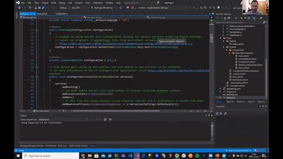Image resolution: width=283 pixels, height=159 pixels.
Task: Open the Show output from dropdown
Action: pos(63,119)
